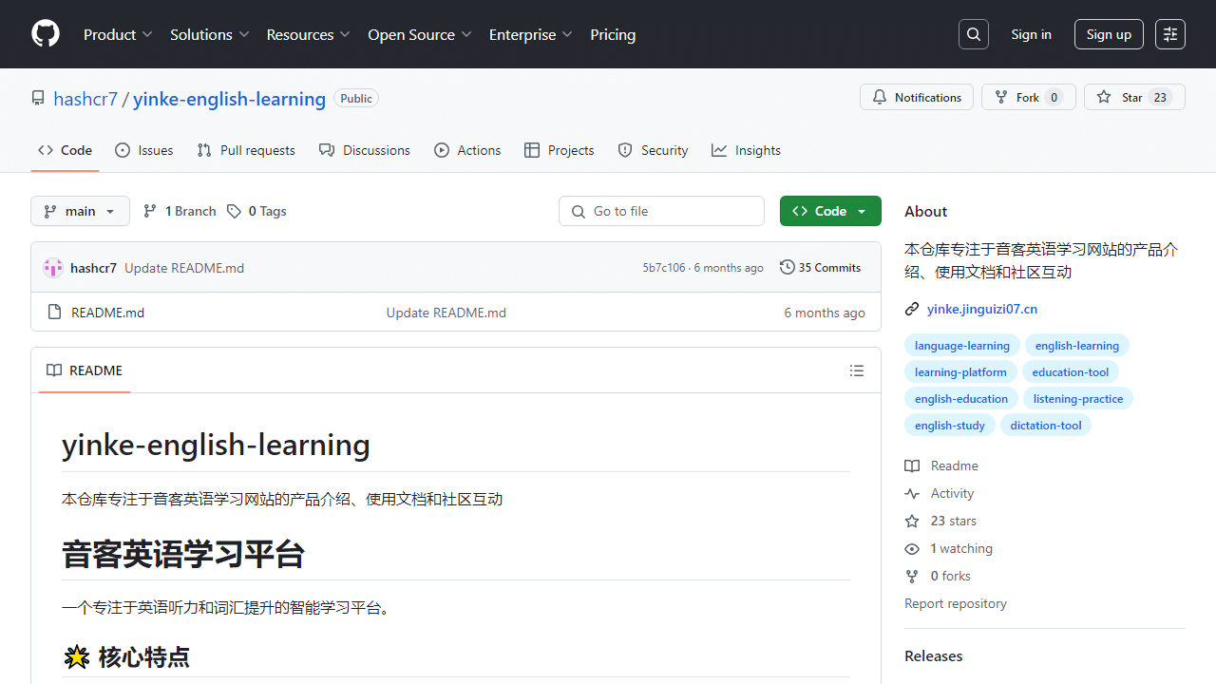Select the language-learning topic tag
This screenshot has width=1216, height=684.
(962, 346)
